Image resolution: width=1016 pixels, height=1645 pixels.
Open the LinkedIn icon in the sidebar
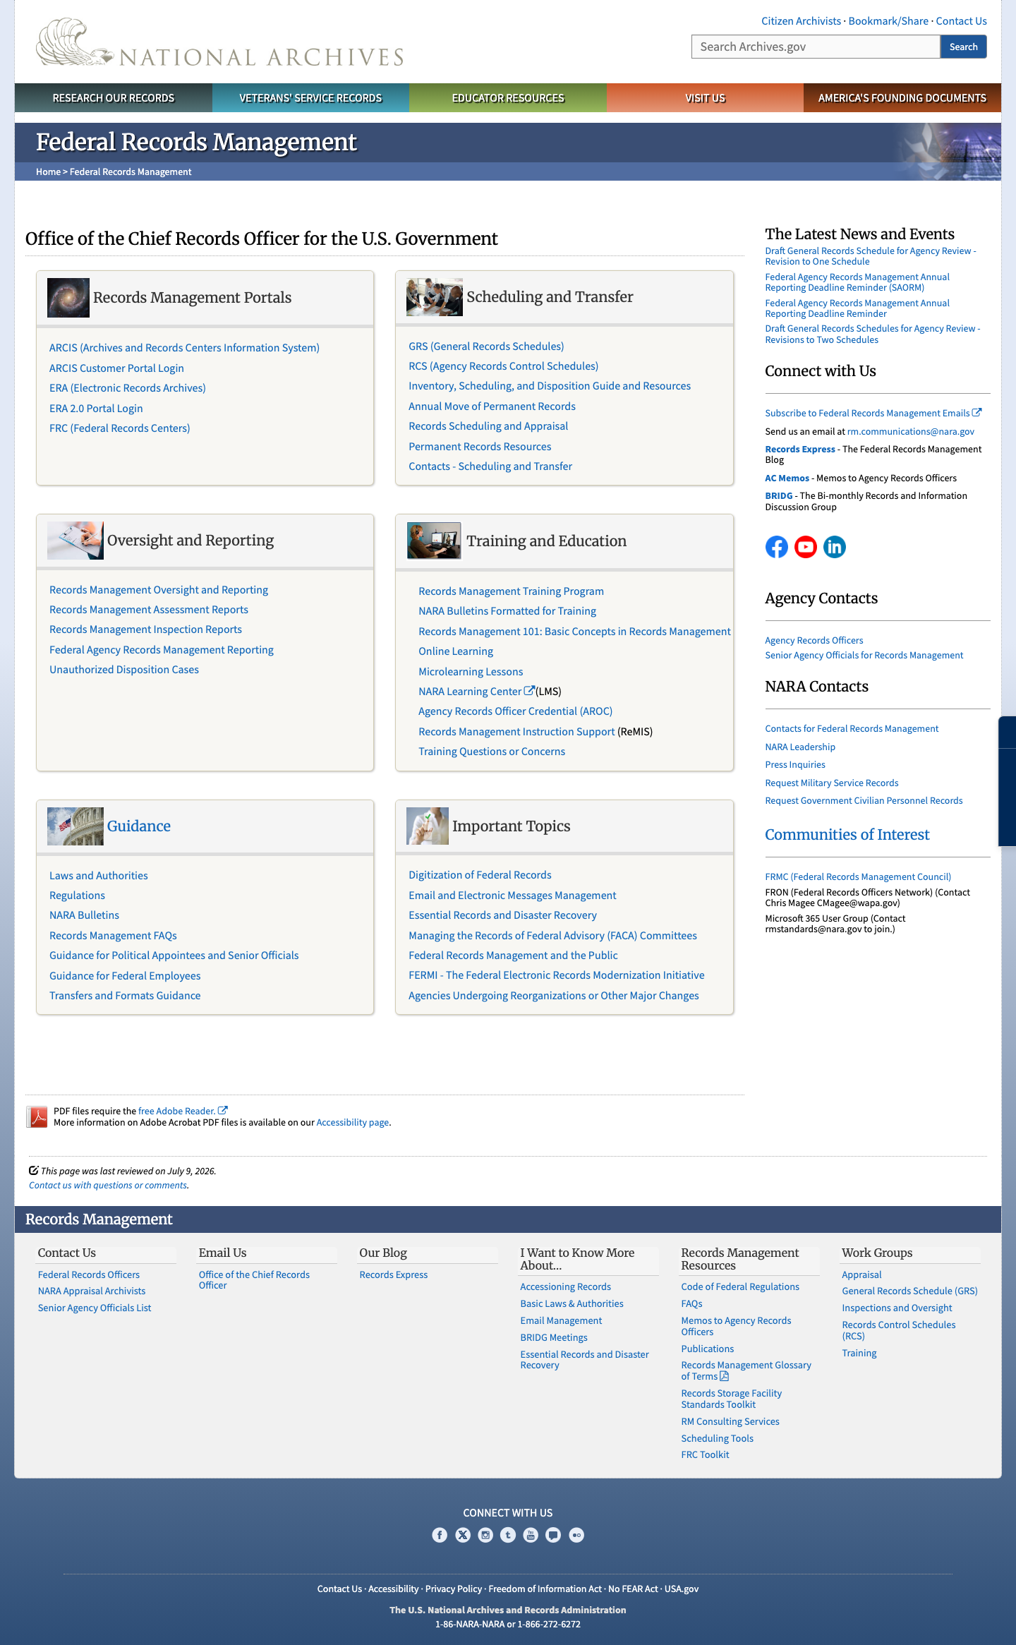pos(835,547)
